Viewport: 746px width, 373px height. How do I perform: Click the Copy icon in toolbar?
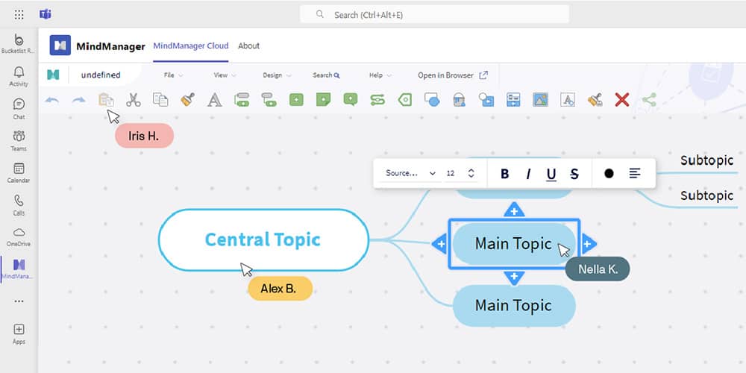tap(160, 99)
